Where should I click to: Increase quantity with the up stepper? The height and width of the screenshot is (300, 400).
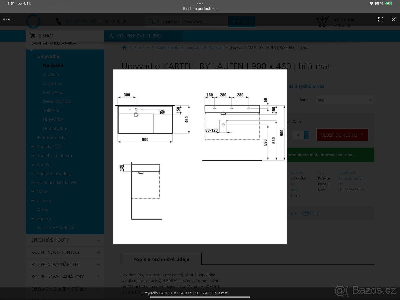click(x=306, y=133)
